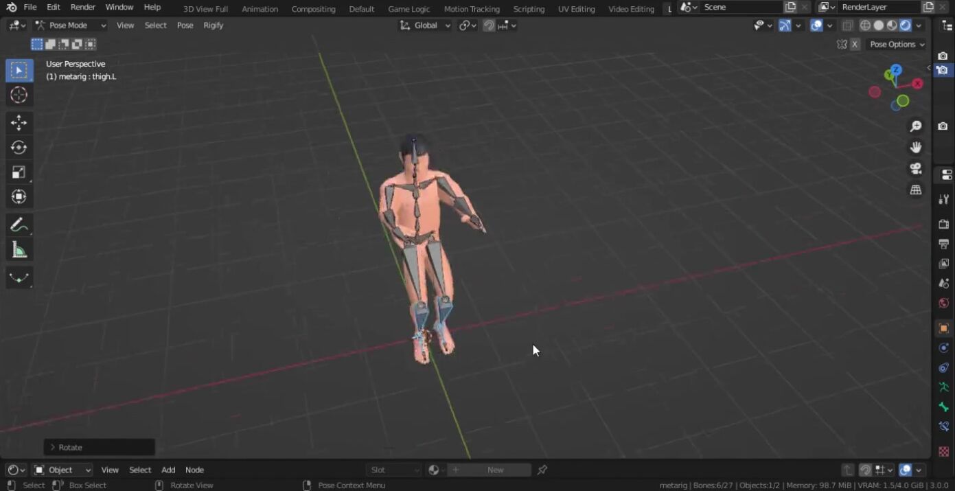Toggle X-axis mirror in Pose Options
Image resolution: width=955 pixels, height=491 pixels.
[x=855, y=45]
